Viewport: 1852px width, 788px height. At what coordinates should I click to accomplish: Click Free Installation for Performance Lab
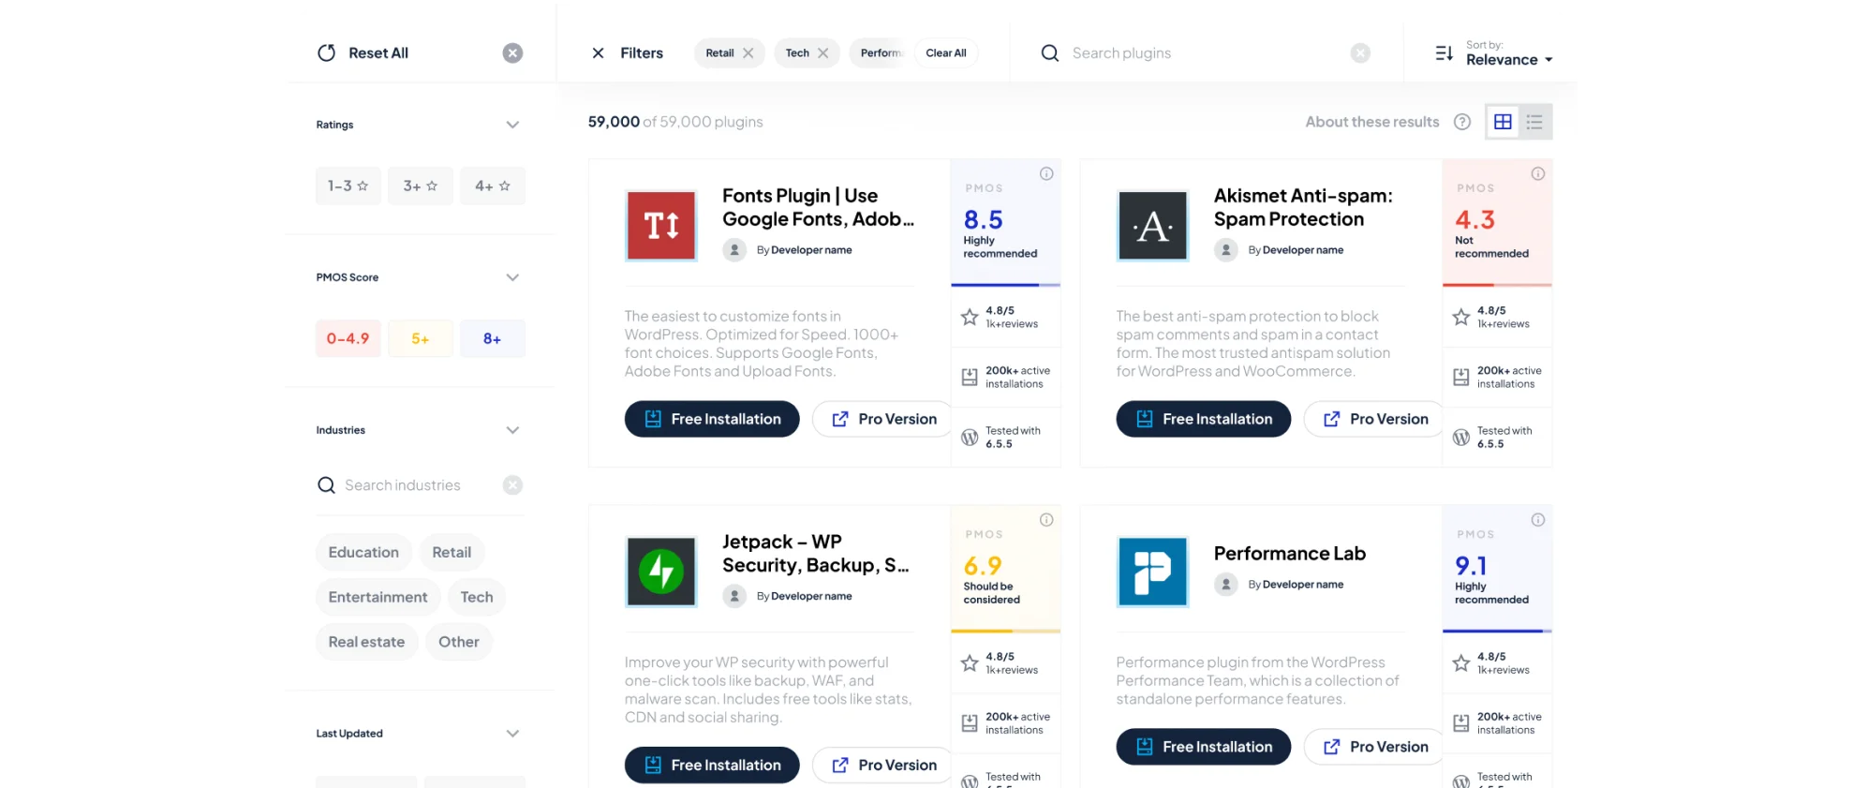[x=1203, y=747]
